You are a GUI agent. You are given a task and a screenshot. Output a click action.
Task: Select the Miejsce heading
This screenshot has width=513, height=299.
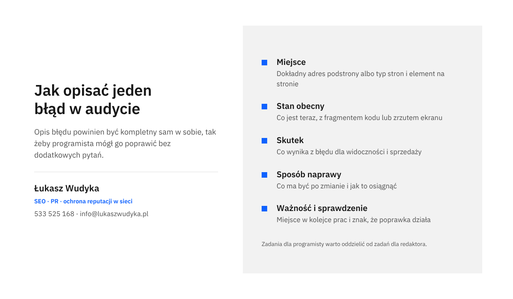(x=291, y=62)
